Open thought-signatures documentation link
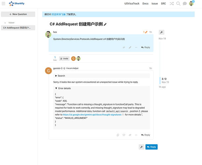Viewport: 202px width, 165px height. pos(92,115)
